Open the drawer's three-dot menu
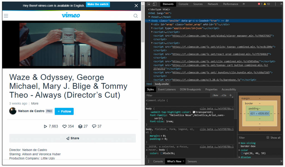Image resolution: width=285 pixels, height=167 pixels. tap(149, 161)
